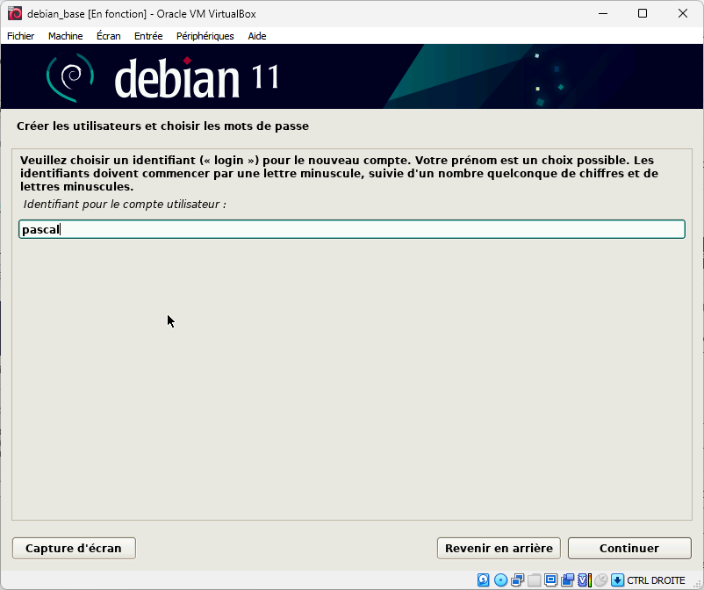Click the network adapters status icon
The height and width of the screenshot is (590, 704).
tap(517, 580)
